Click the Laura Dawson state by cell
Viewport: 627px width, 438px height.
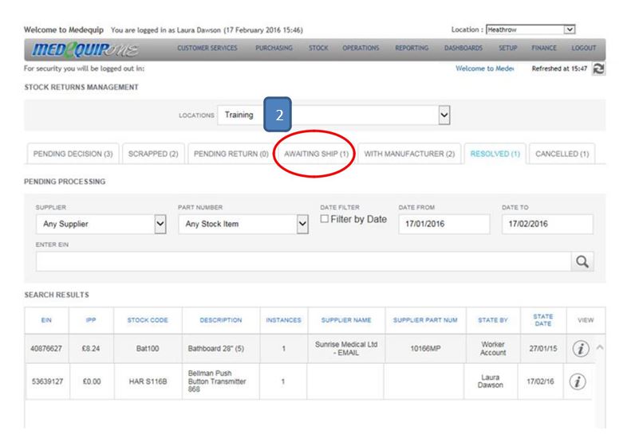point(491,381)
